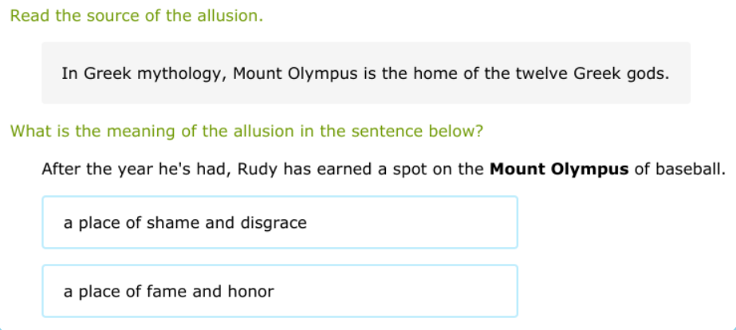Viewport: 736px width, 330px height.
Task: Click the gray source passage box
Action: (x=365, y=73)
